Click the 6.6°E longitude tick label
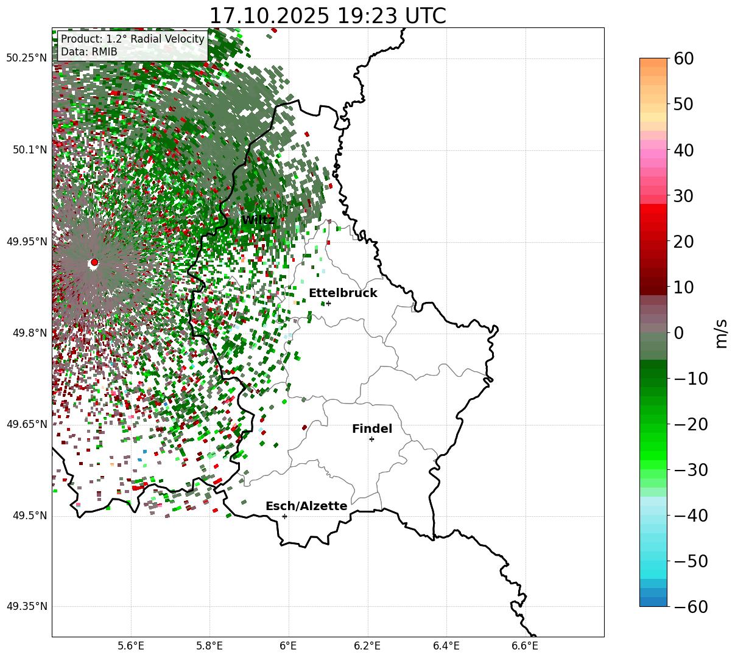Screen dimensions: 735x658 pos(525,646)
